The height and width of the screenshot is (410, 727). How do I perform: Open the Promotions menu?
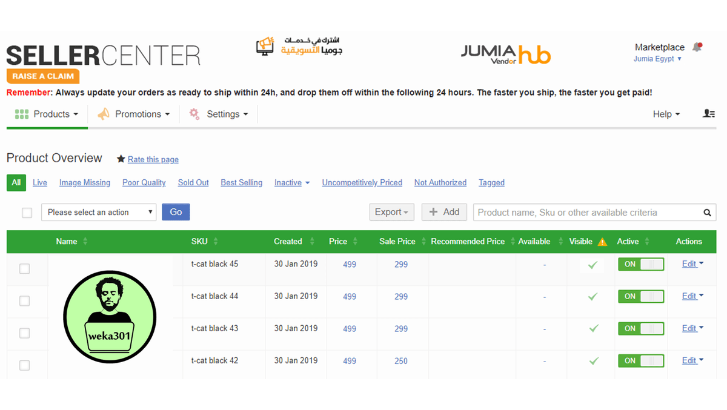(x=133, y=114)
